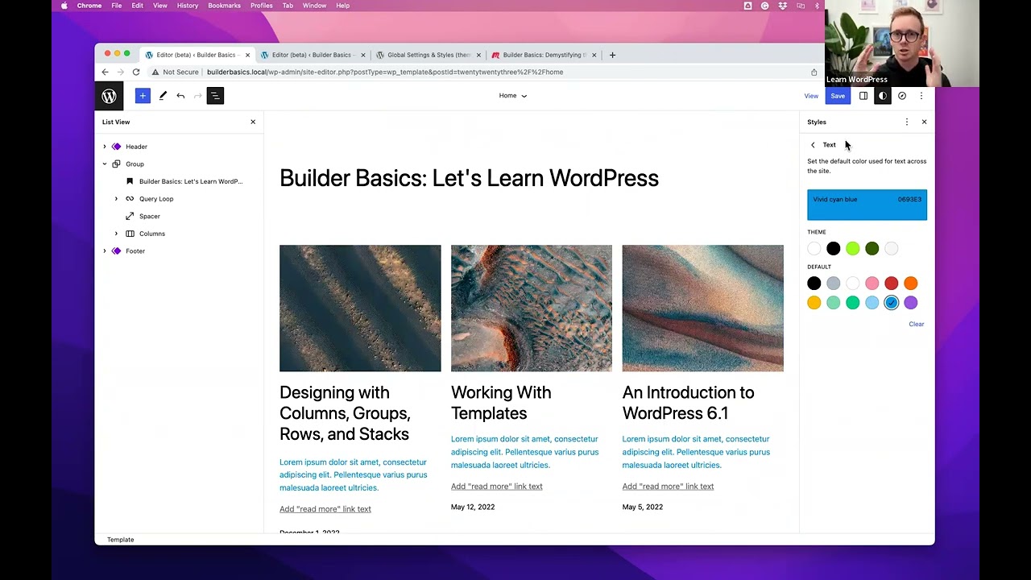
Task: Toggle the Styles half-circle icon
Action: tap(883, 96)
